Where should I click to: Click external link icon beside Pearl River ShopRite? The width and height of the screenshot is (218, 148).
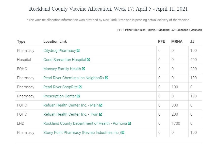(x=80, y=87)
